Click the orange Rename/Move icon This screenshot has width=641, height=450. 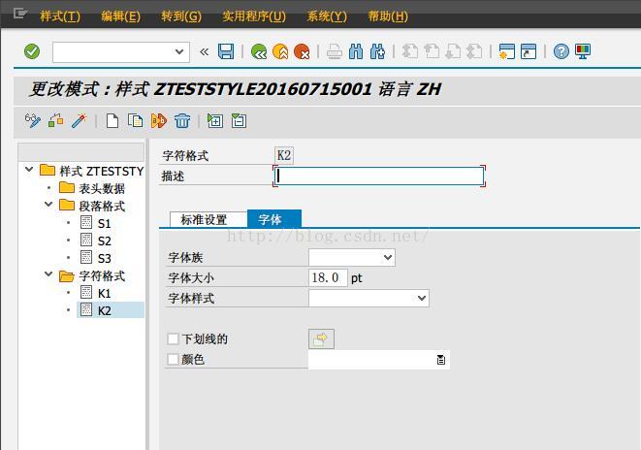tap(159, 121)
